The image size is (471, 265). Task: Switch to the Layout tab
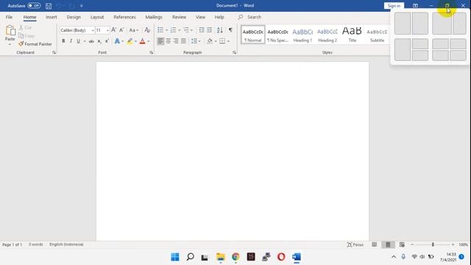(97, 17)
